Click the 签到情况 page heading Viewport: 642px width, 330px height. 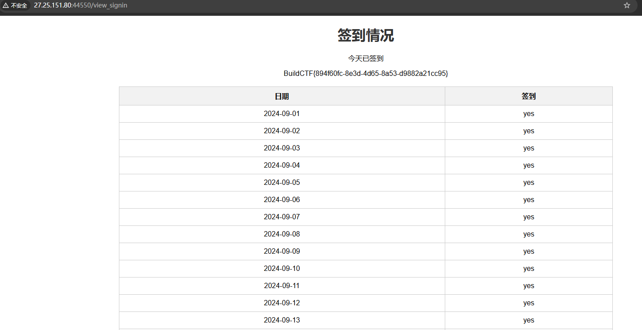tap(366, 36)
